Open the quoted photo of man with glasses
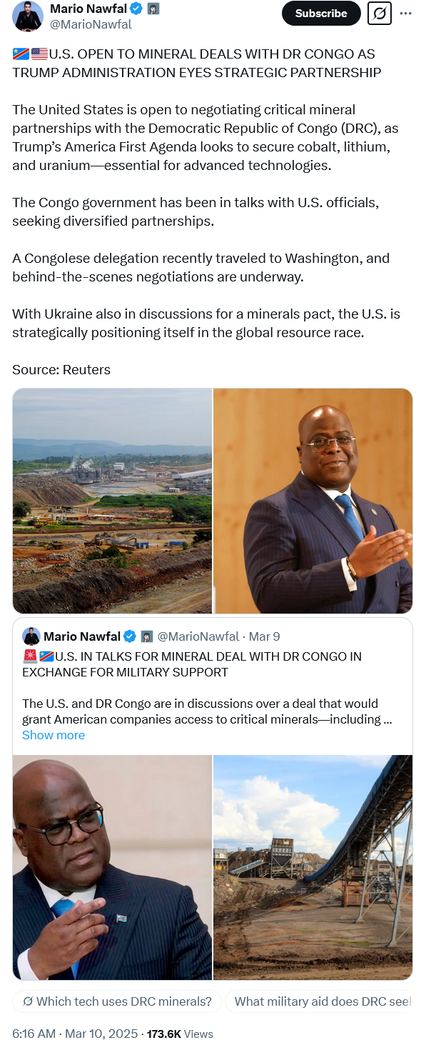Screen dimensions: 421x1050 (112, 867)
